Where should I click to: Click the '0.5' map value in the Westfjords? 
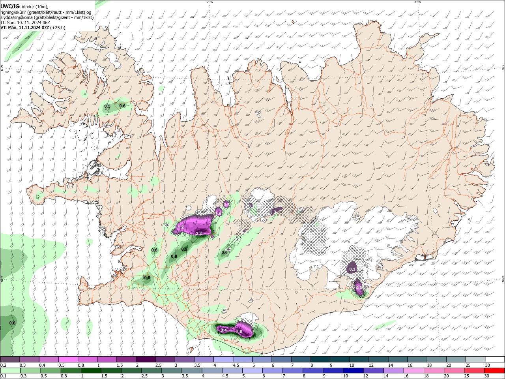tap(107, 106)
